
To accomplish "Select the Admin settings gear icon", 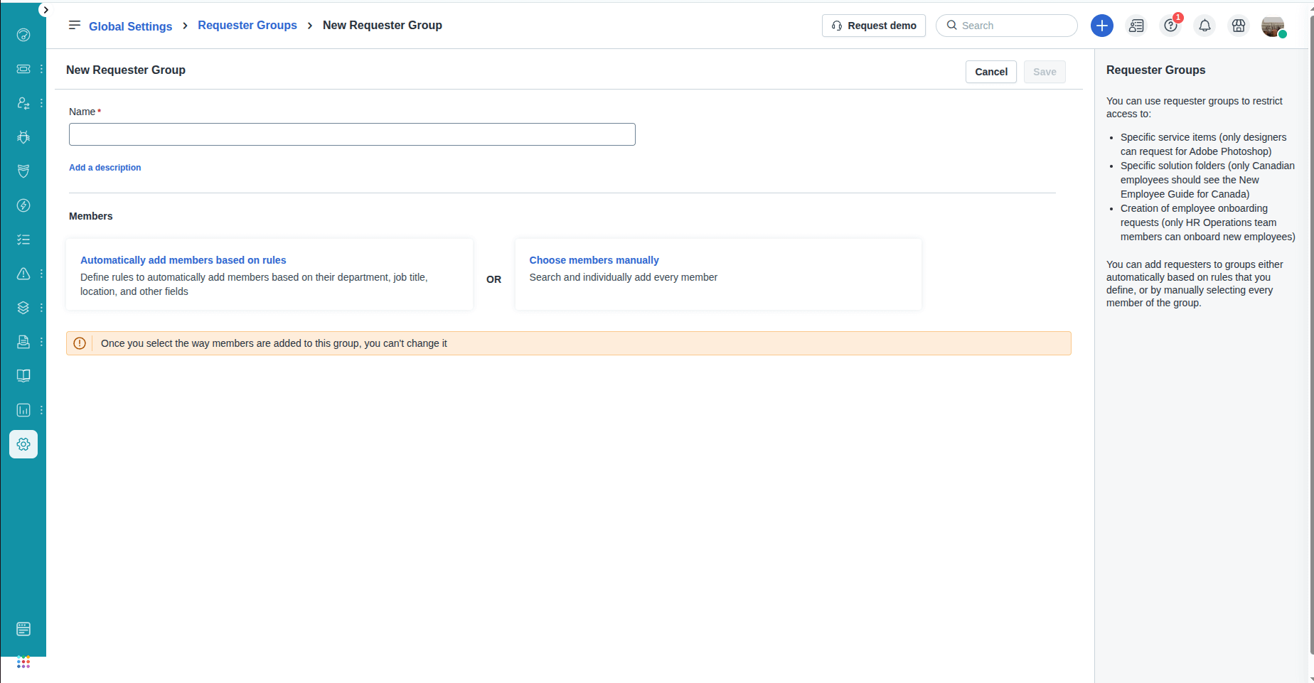I will pyautogui.click(x=23, y=444).
